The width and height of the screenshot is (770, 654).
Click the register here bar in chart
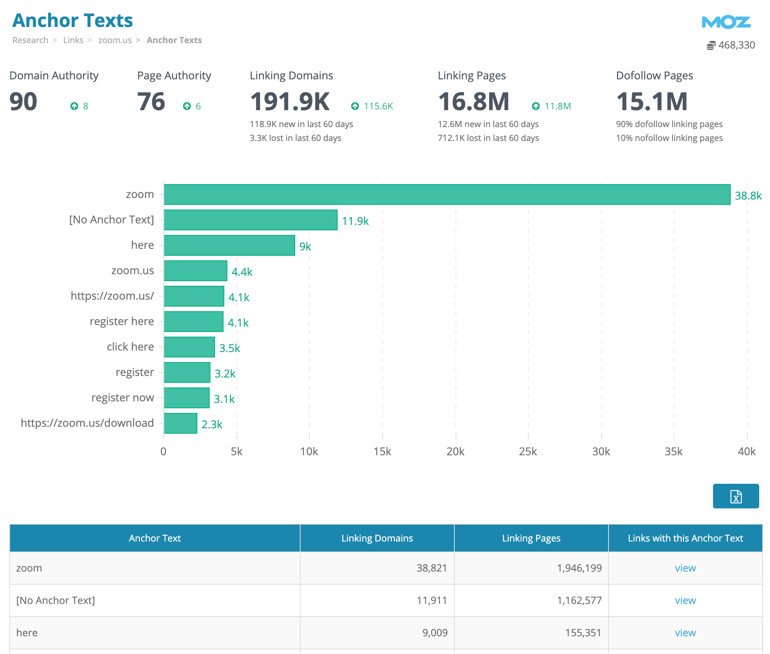click(193, 322)
